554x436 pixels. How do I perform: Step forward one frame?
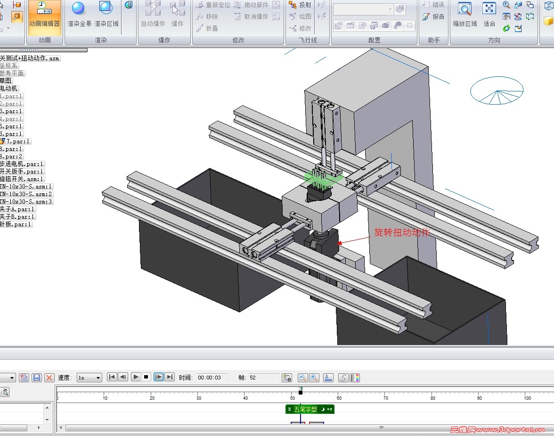click(x=159, y=377)
